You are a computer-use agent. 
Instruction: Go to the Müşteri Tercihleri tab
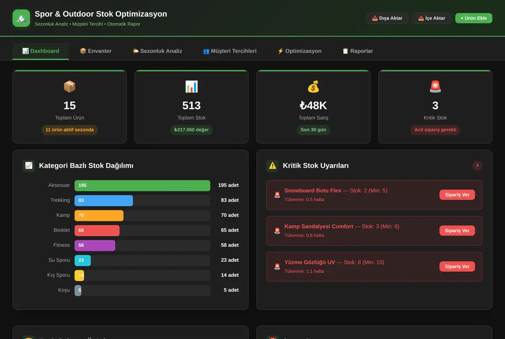click(x=230, y=51)
